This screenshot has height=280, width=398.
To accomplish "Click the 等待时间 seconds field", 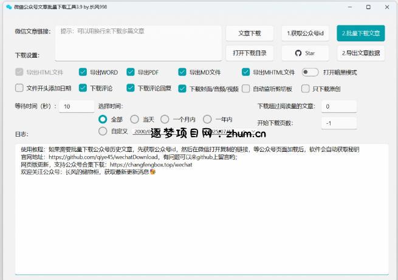I will pyautogui.click(x=77, y=106).
